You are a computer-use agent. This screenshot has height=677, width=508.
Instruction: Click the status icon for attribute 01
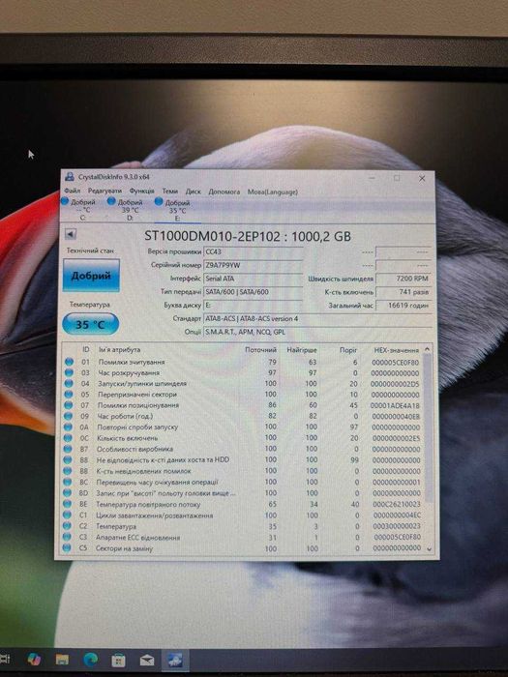69,362
